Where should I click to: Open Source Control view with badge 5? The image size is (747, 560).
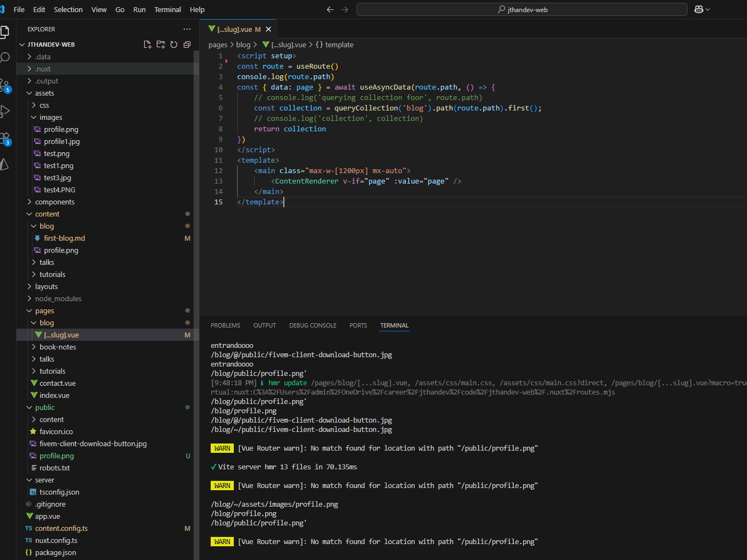5,85
